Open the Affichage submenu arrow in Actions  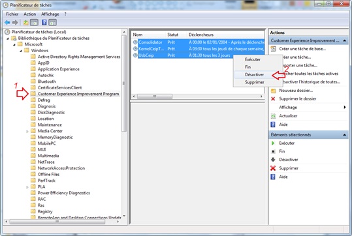[345, 107]
